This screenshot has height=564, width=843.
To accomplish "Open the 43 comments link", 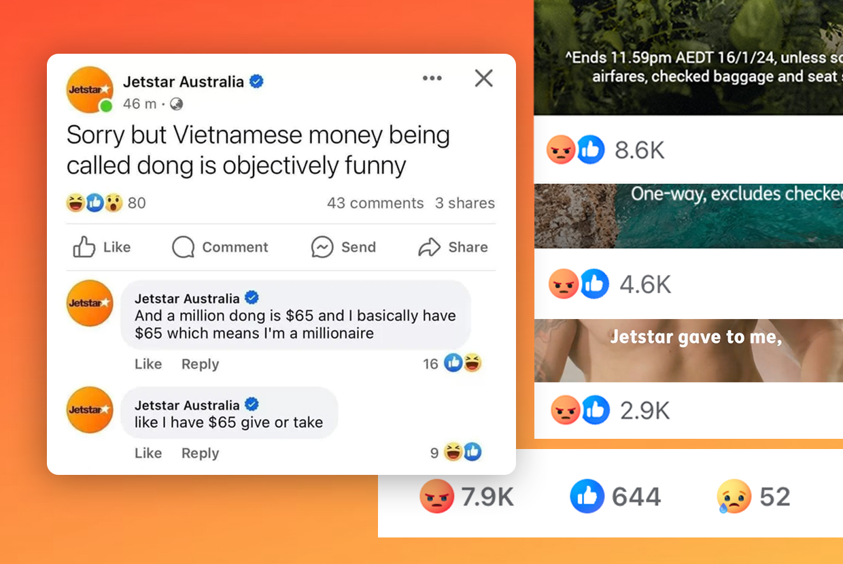I will (x=375, y=203).
